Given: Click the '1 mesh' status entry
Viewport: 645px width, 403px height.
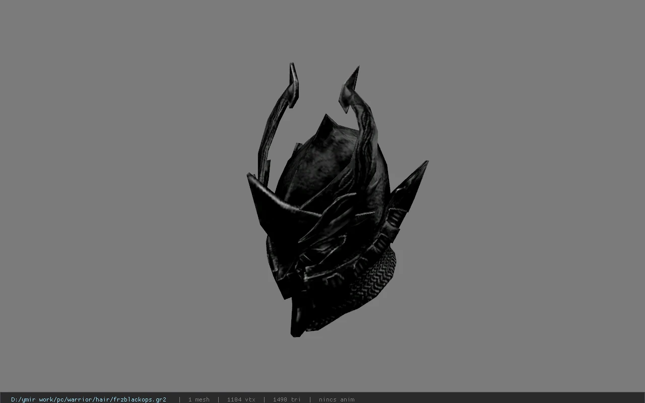Looking at the screenshot, I should click(199, 399).
